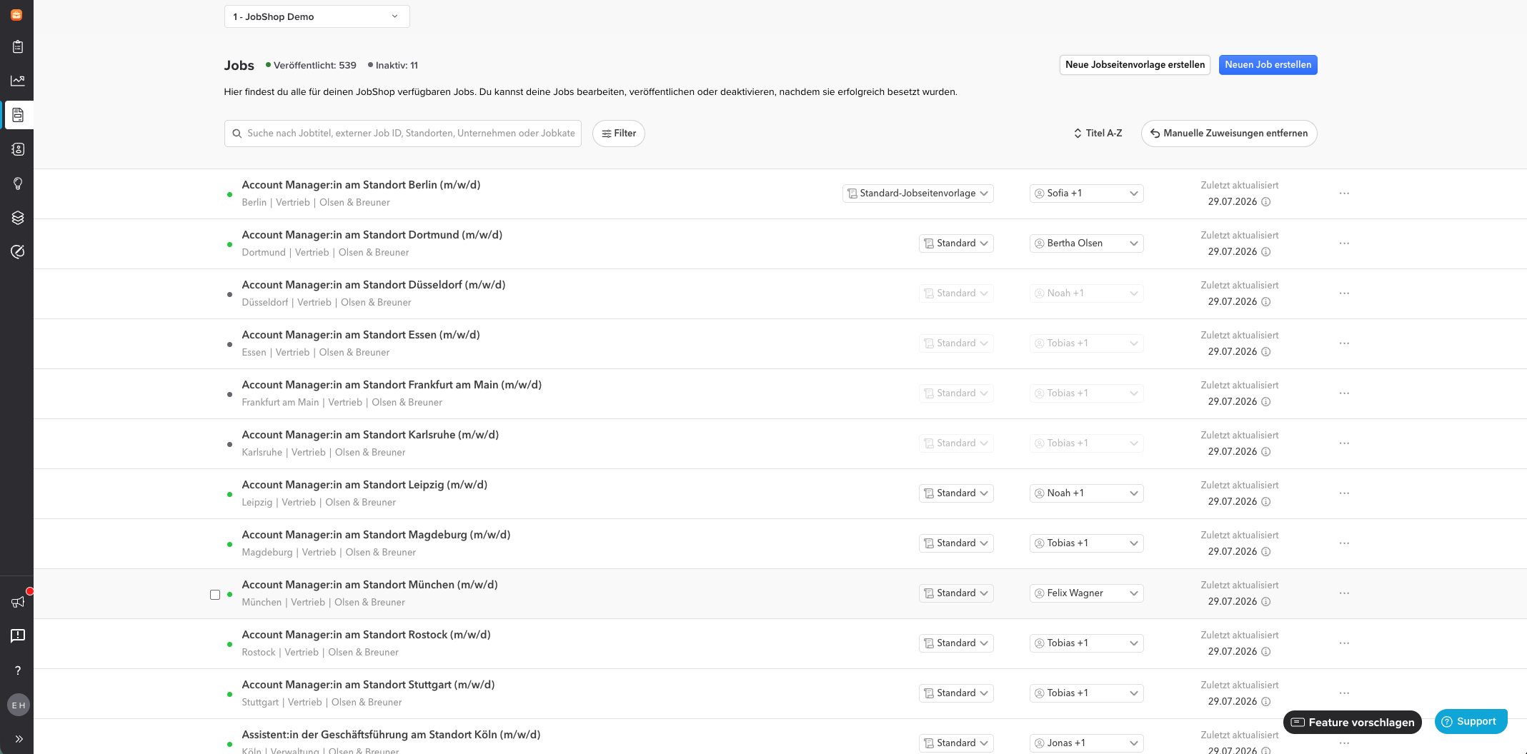Open the stacked layers icon in sidebar
Screen dimensions: 1527x754
pos(18,218)
